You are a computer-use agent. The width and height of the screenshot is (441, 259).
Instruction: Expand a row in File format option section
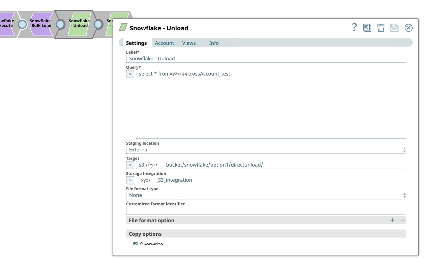click(151, 220)
